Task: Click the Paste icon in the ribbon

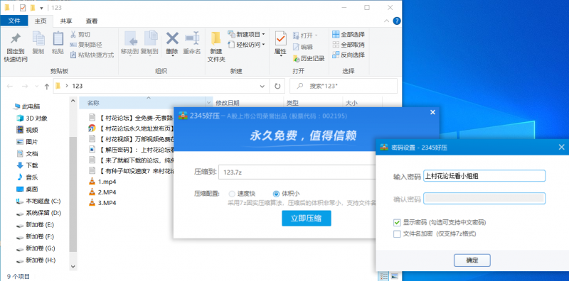Action: (58, 39)
